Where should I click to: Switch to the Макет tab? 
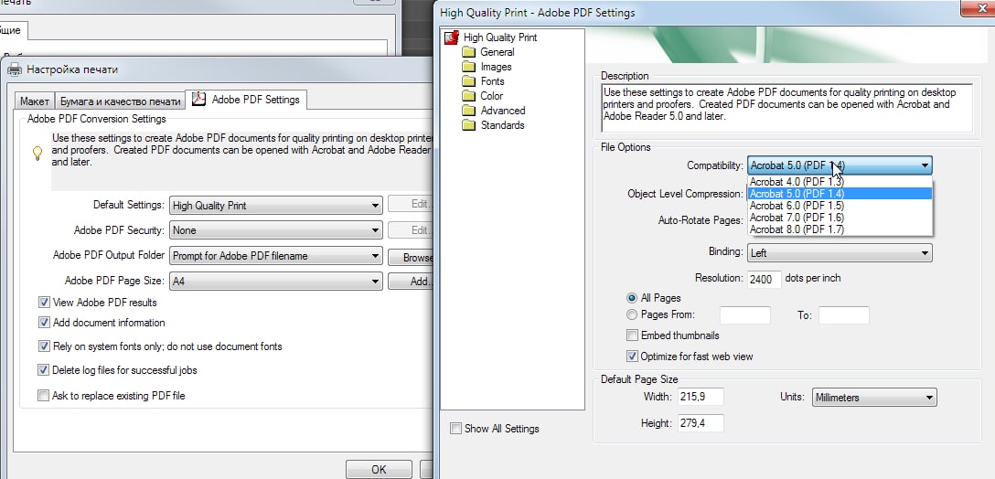(x=34, y=101)
